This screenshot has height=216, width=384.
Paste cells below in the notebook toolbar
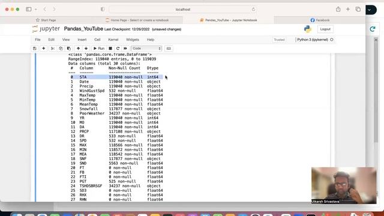69,49
